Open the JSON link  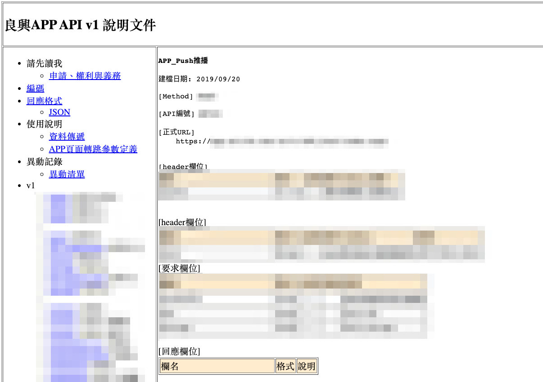click(59, 112)
